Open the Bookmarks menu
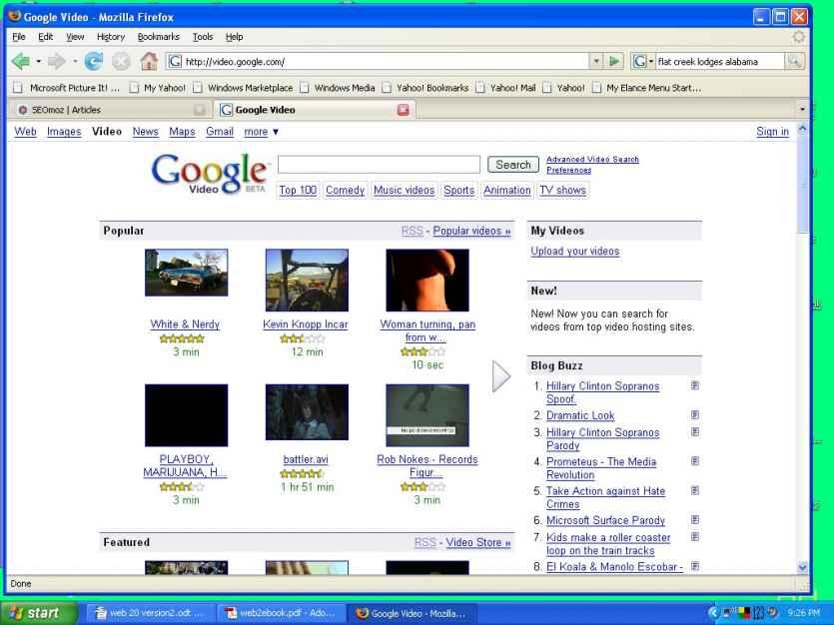 (159, 37)
